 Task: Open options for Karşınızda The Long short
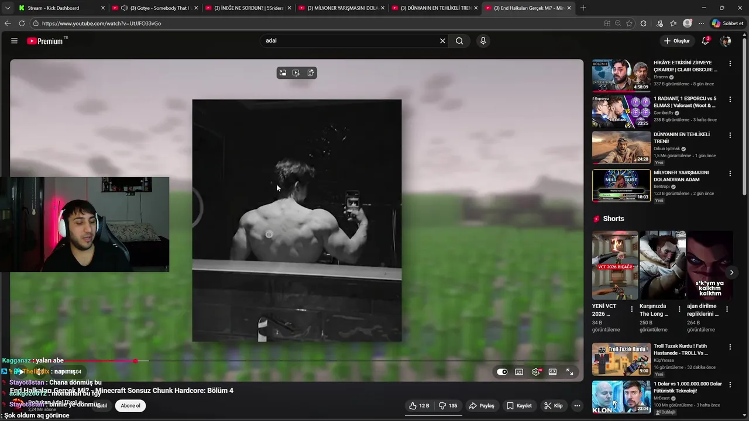(679, 309)
